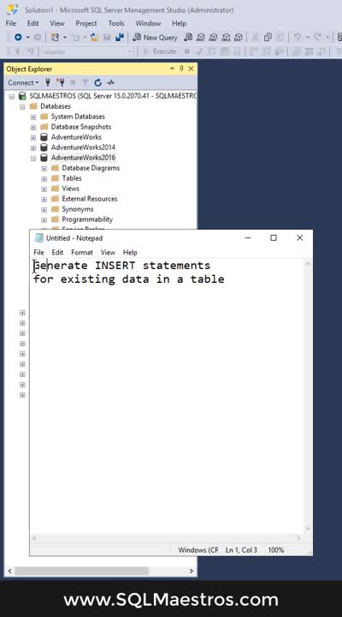Expand the Tables folder node
342x617 pixels.
(x=44, y=178)
